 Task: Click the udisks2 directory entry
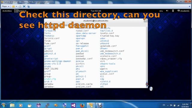[x=104, y=41]
